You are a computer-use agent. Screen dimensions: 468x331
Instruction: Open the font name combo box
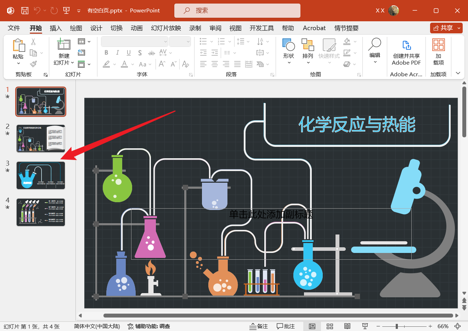[x=134, y=42]
